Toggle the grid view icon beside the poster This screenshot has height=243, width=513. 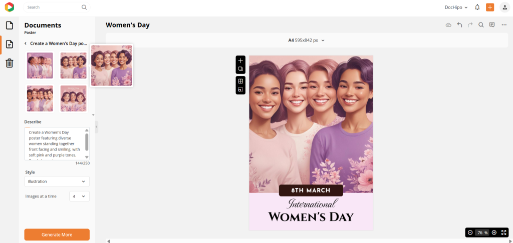240,81
